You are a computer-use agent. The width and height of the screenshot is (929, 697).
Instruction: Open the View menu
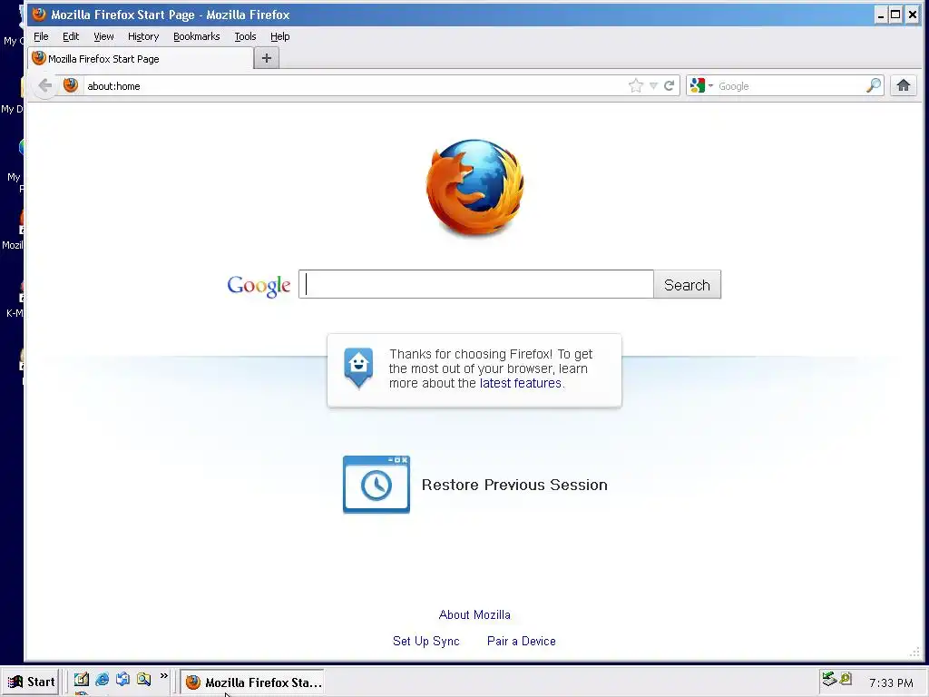103,36
